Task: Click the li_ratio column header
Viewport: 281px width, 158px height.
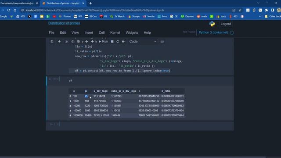Action: 166,91
